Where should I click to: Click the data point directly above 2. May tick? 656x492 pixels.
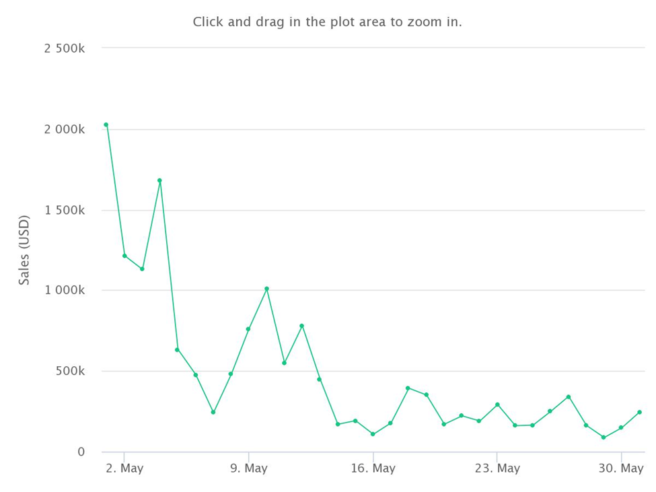[x=124, y=256]
